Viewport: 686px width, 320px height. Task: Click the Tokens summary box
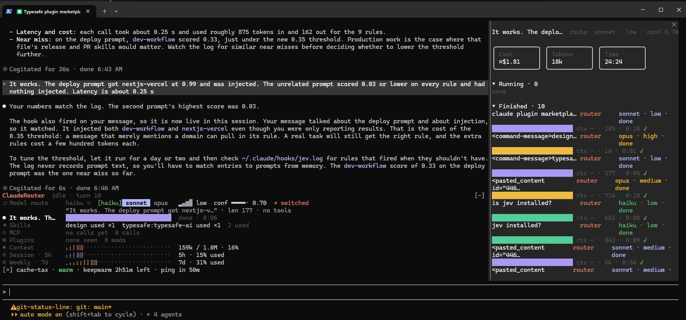click(x=569, y=58)
